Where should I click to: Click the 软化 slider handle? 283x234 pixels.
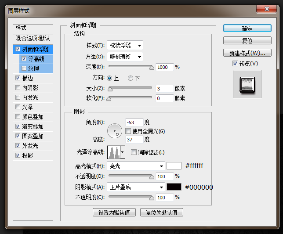point(109,99)
